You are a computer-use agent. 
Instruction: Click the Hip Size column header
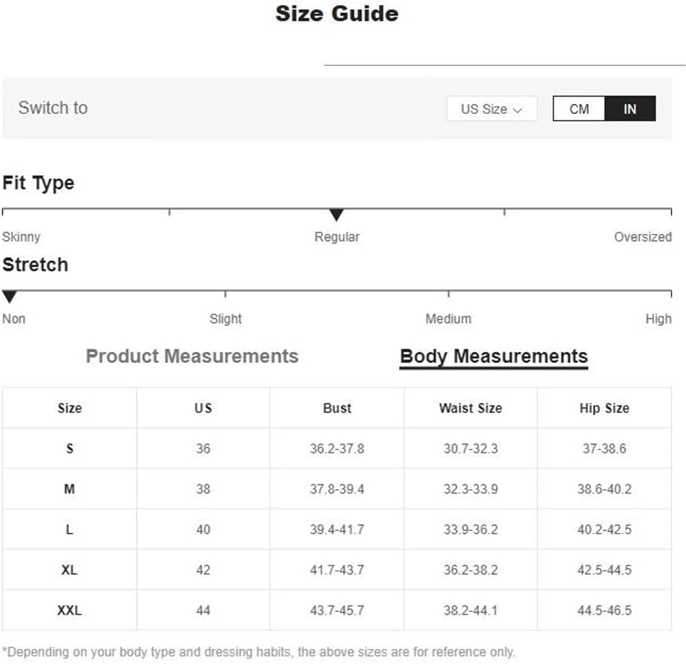pos(604,408)
